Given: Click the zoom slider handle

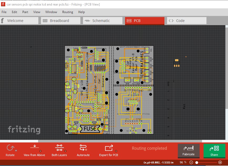Looking at the screenshot, I should (196, 163).
